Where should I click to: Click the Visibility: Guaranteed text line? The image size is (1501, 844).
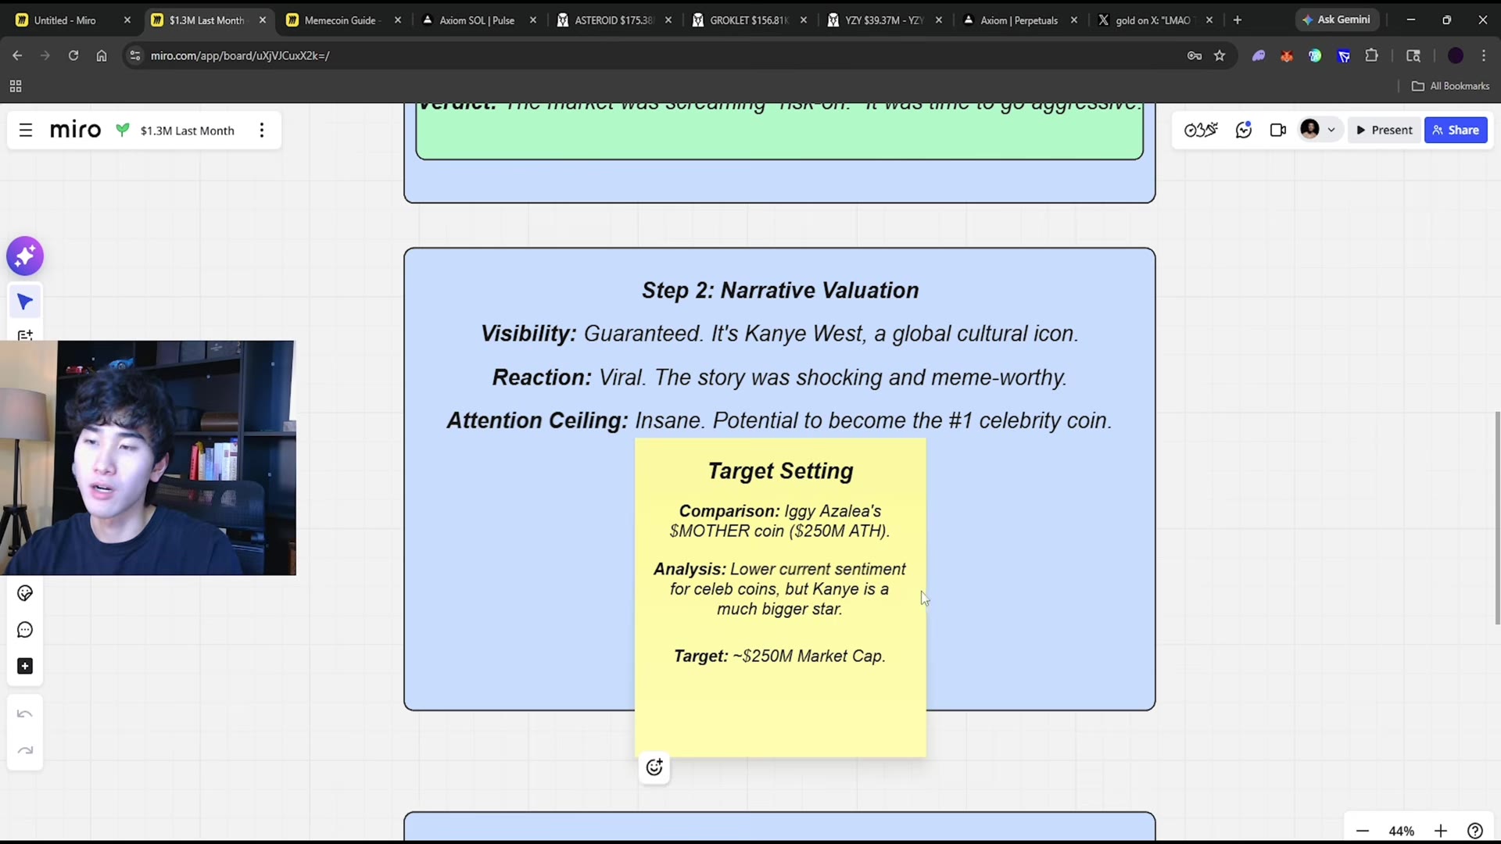click(779, 334)
